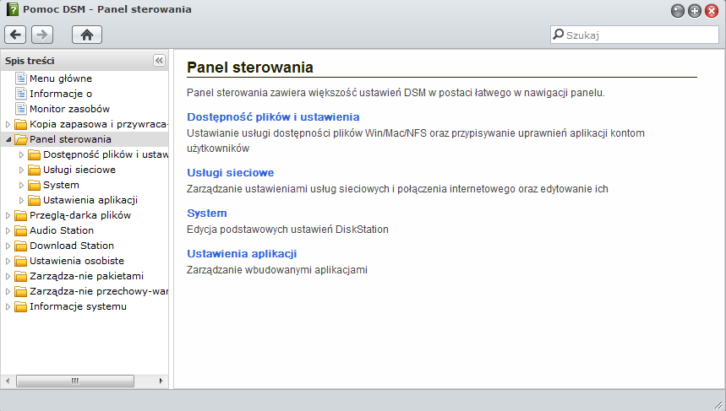The height and width of the screenshot is (411, 726).
Task: Expand the Przeglą-darka plików node
Action: 8,215
